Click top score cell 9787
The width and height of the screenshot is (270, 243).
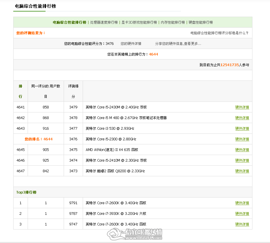point(73,214)
